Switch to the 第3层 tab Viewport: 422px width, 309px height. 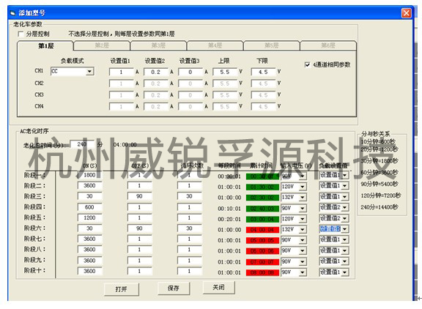click(158, 45)
